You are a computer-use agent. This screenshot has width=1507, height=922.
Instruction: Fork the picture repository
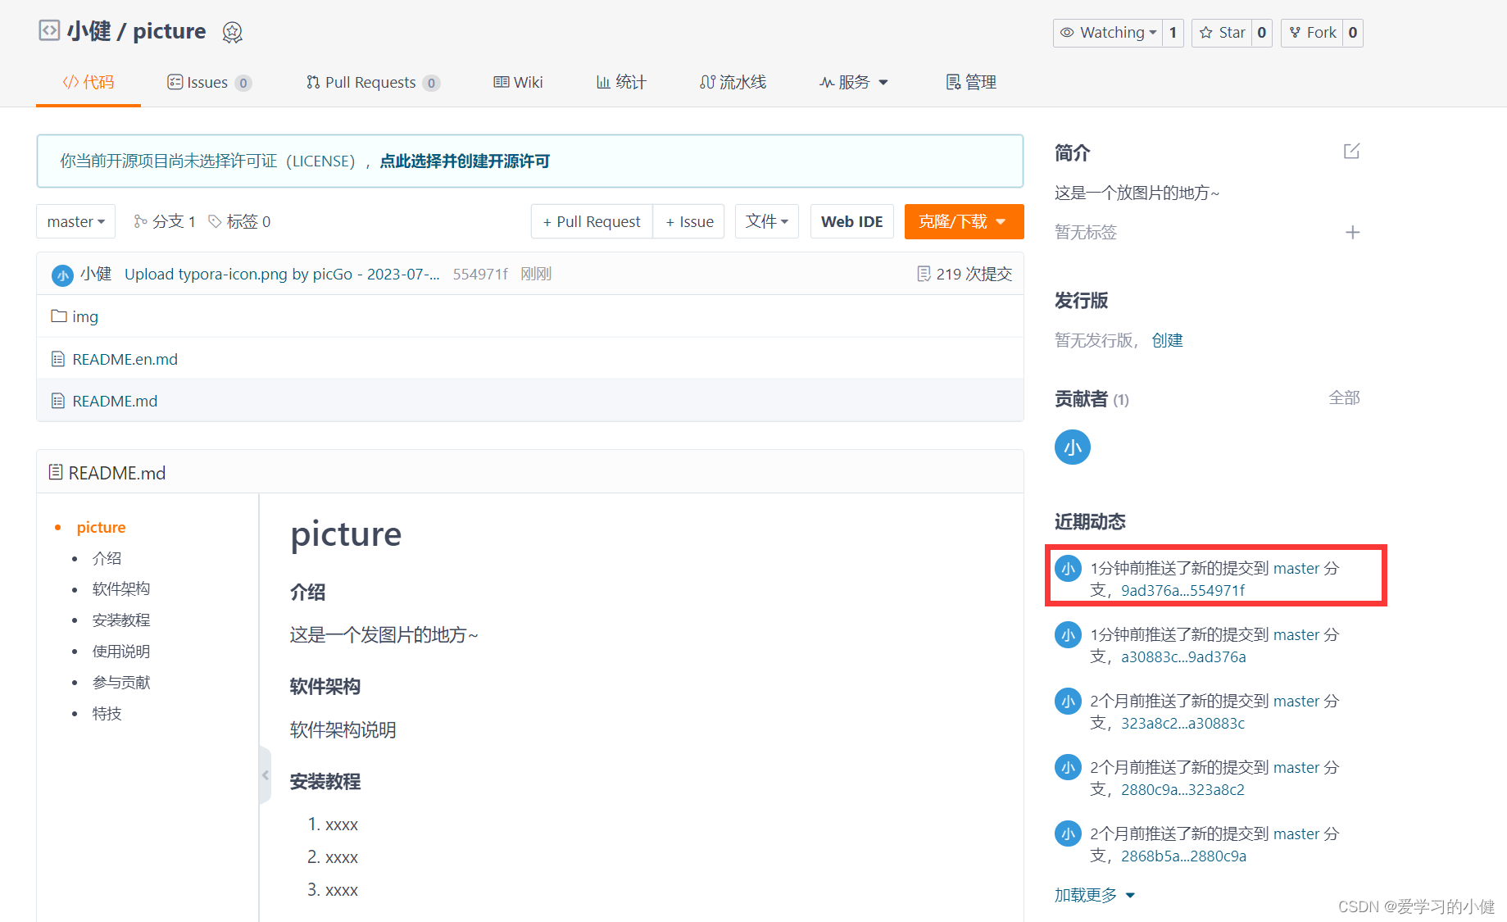click(x=1312, y=33)
